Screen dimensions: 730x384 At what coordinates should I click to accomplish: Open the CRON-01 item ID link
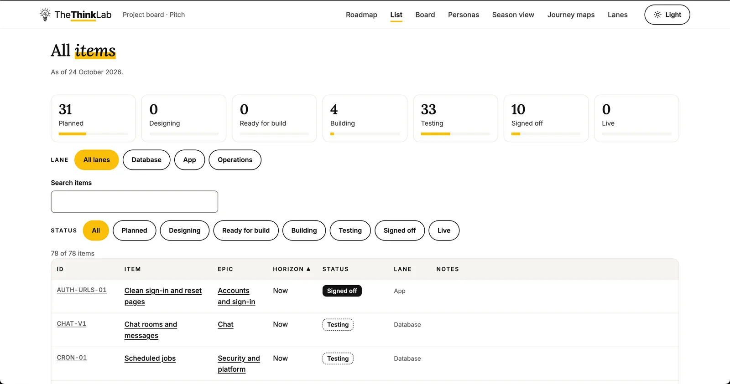[72, 358]
